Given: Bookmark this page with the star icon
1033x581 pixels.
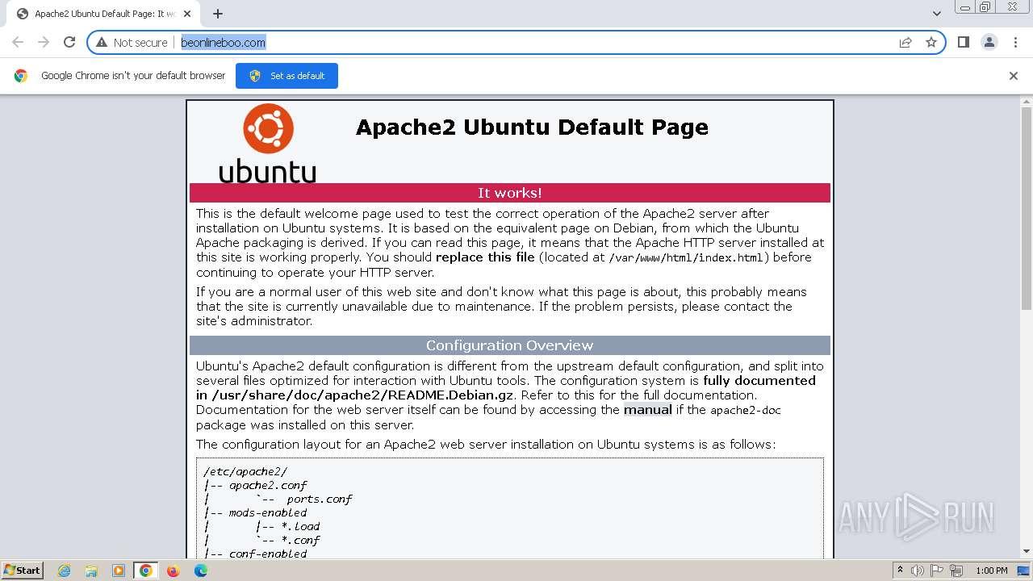Looking at the screenshot, I should [x=931, y=42].
